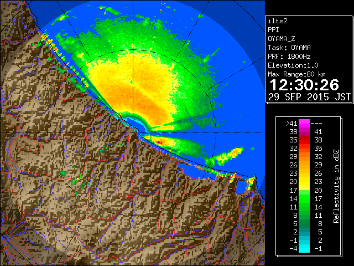This screenshot has height=266, width=354.
Task: Pick the orange band of the reflectivity scale
Action: [304, 157]
